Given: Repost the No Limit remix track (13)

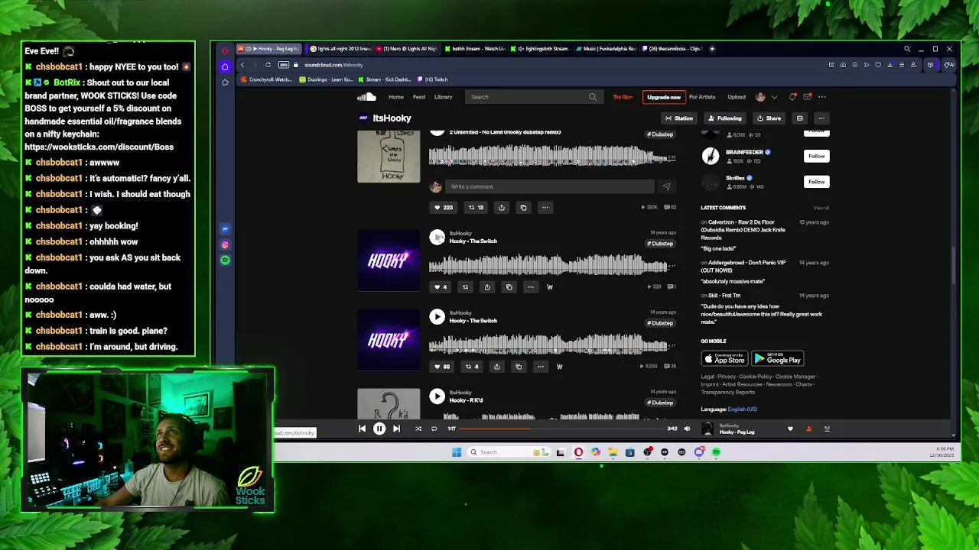Looking at the screenshot, I should [x=476, y=208].
